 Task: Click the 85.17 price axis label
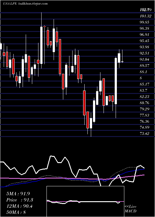point(145,84)
